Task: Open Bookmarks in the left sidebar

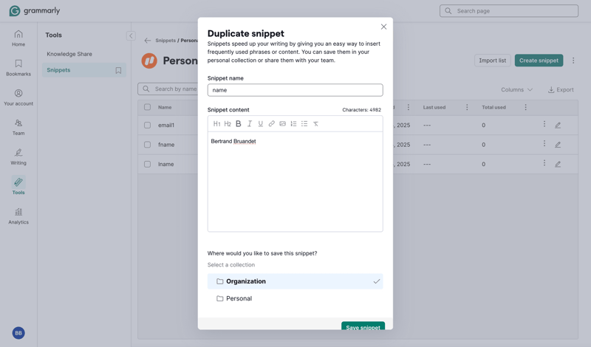Action: point(18,68)
